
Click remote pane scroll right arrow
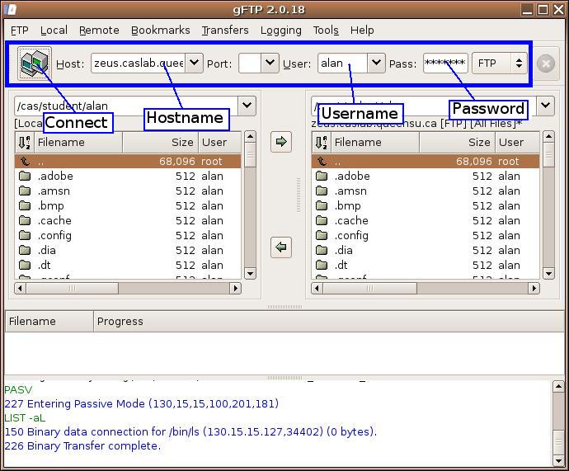pyautogui.click(x=534, y=289)
